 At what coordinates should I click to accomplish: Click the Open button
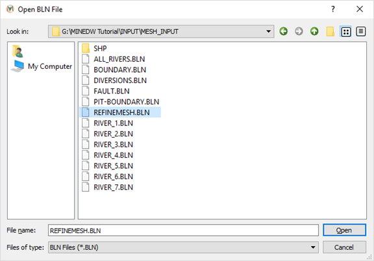pyautogui.click(x=344, y=230)
